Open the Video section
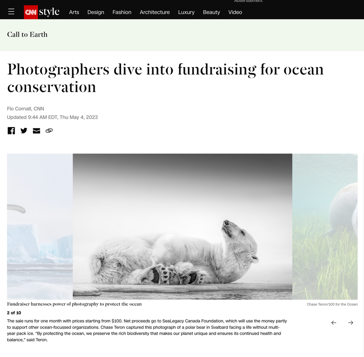This screenshot has width=364, height=357. click(x=235, y=12)
